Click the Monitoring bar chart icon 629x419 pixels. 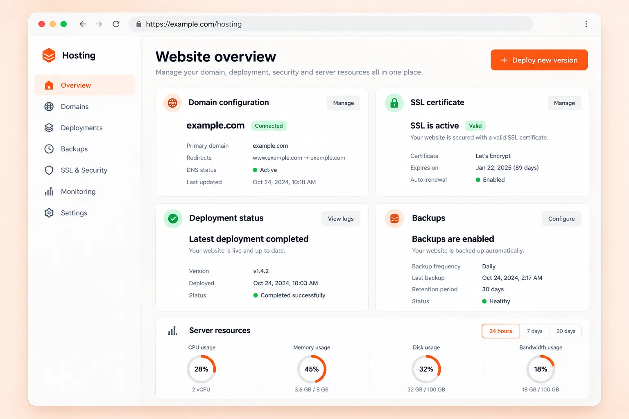(x=49, y=191)
